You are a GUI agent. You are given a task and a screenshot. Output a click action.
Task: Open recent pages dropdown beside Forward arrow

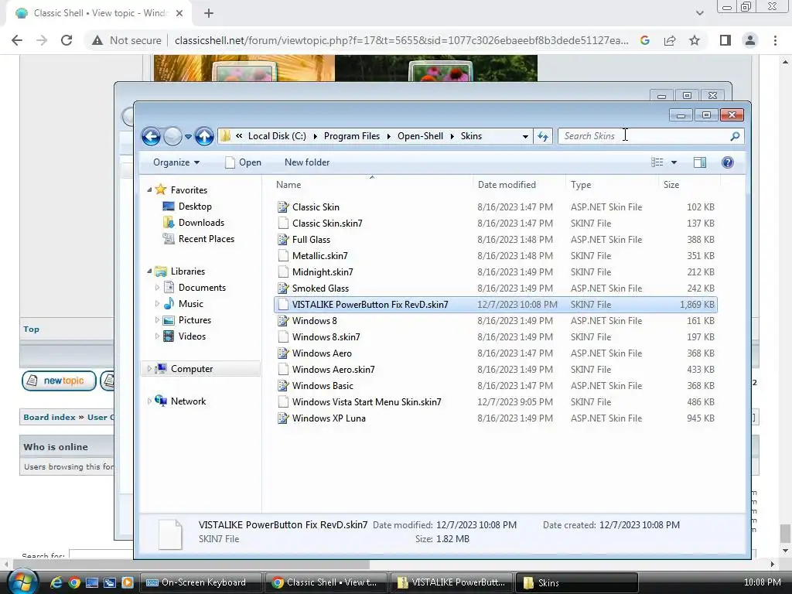(x=188, y=136)
